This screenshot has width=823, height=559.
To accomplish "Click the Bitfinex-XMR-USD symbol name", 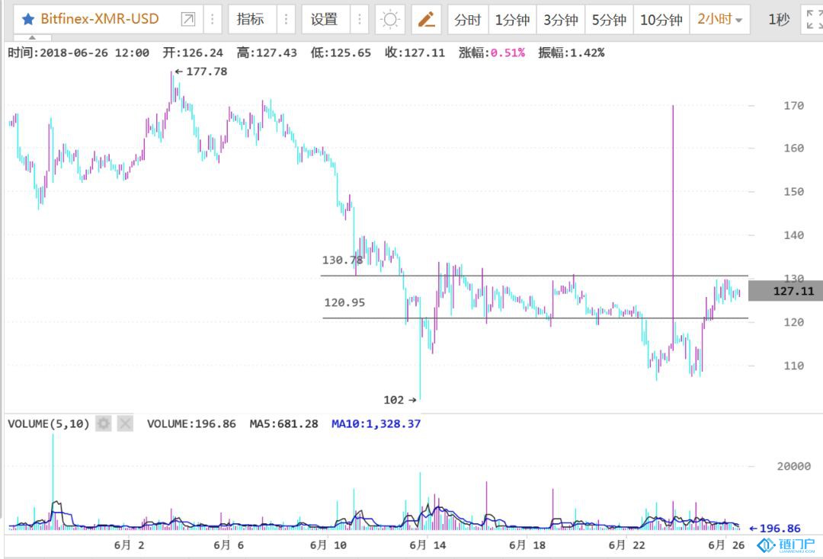I will (x=100, y=19).
